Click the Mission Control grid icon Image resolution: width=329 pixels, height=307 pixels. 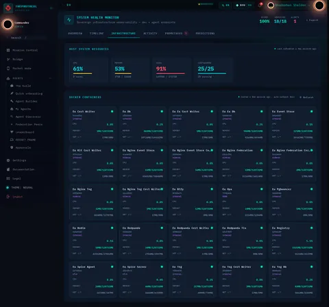(8, 50)
